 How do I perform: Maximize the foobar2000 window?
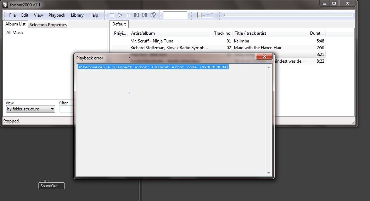pyautogui.click(x=334, y=3)
